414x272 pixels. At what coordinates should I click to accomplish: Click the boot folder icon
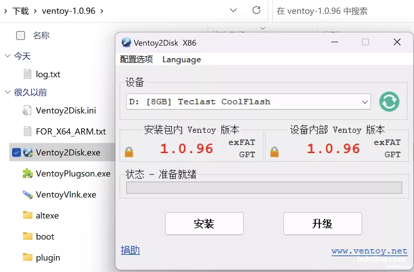click(x=27, y=236)
